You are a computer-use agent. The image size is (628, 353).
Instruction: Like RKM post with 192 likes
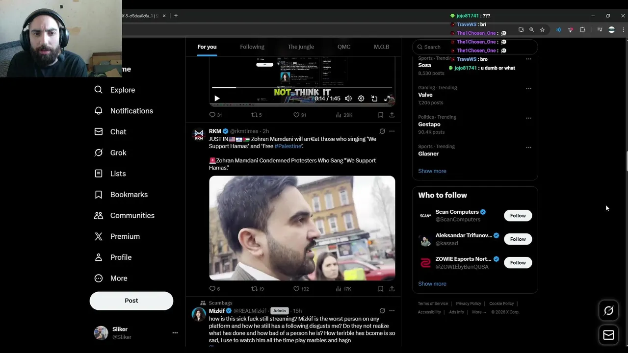[x=301, y=289]
